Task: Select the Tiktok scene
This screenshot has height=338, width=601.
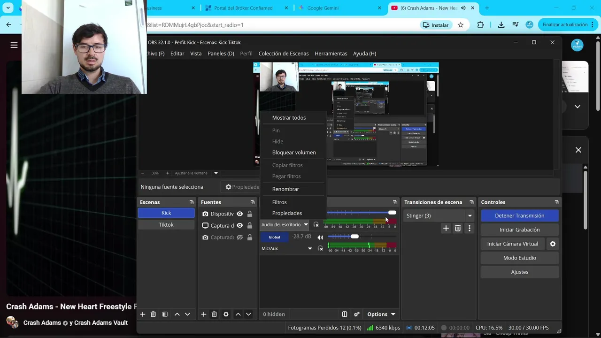Action: point(166,224)
